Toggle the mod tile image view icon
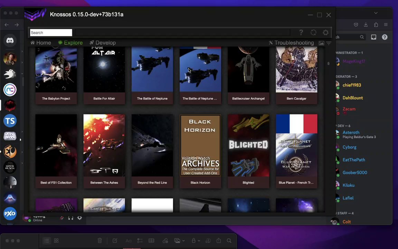This screenshot has width=398, height=249. coord(321,43)
